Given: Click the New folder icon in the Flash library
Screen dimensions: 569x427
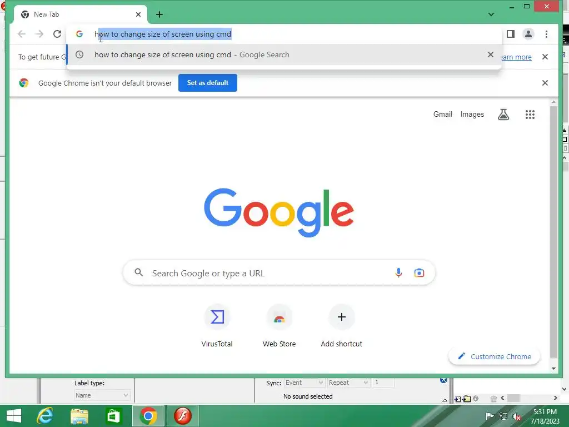Looking at the screenshot, I should (x=467, y=399).
